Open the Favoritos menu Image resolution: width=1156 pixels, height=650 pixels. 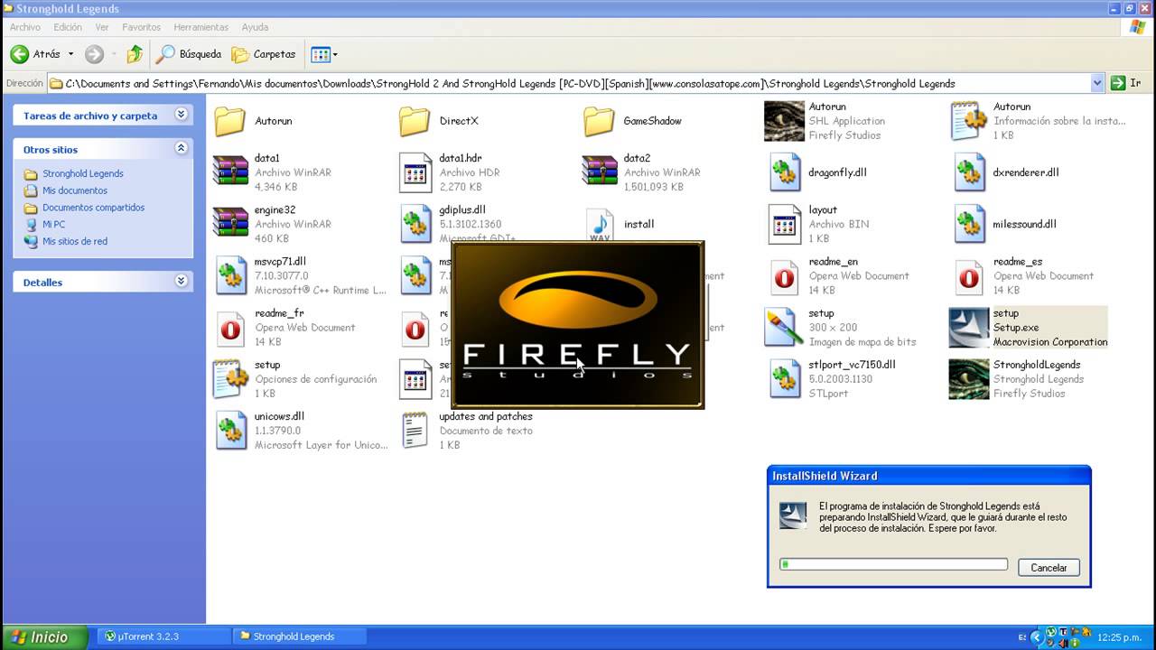point(141,27)
